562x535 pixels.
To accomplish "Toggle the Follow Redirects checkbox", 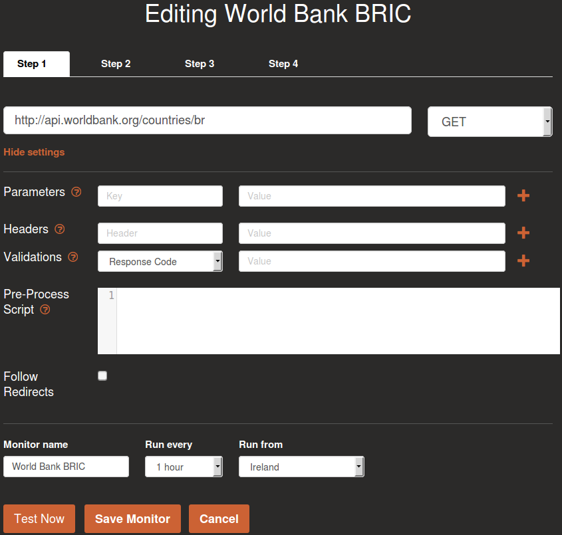I will (x=102, y=375).
